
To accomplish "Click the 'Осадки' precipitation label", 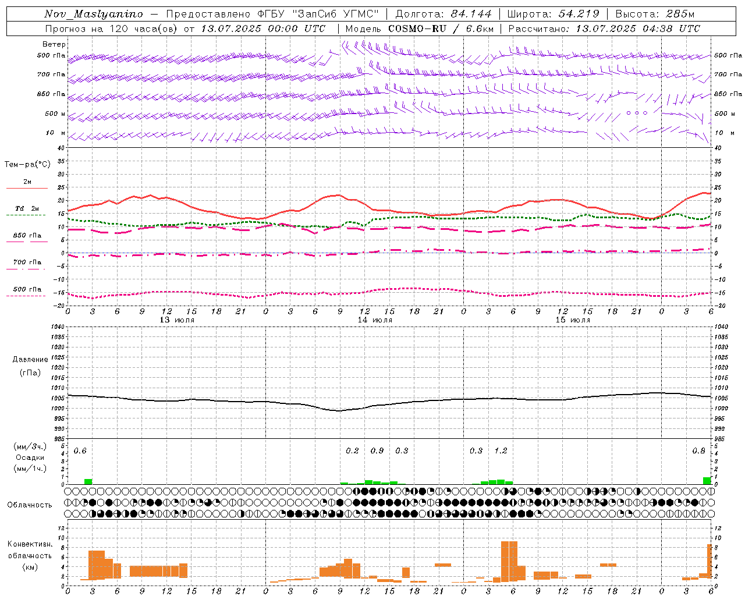I will [x=30, y=457].
